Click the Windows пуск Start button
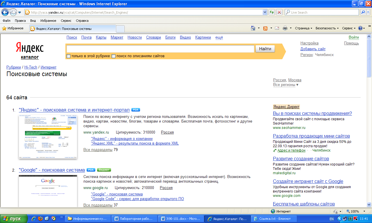Screen dimensions: 372x223 click(x=14, y=219)
